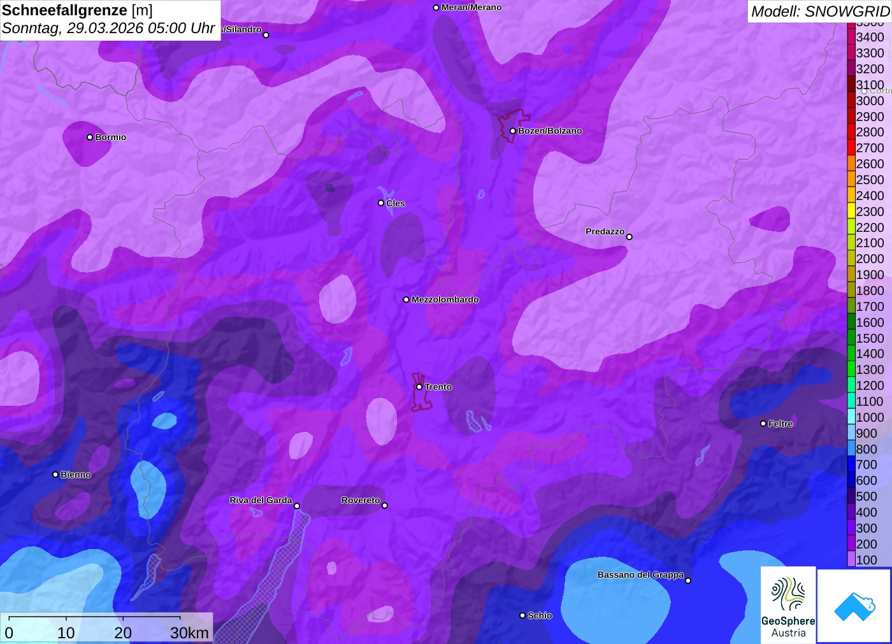Viewport: 892px width, 644px height.
Task: Click the 3400 legend value
Action: 870,37
